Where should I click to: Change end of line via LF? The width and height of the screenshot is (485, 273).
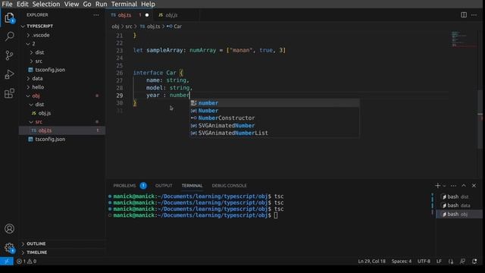click(439, 261)
